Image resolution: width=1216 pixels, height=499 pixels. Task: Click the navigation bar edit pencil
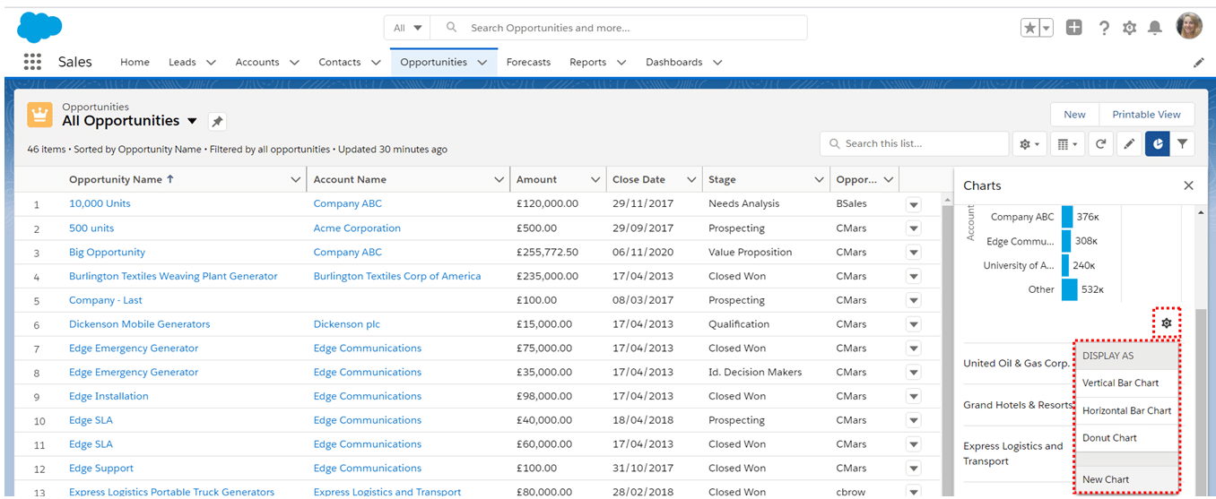(x=1199, y=63)
